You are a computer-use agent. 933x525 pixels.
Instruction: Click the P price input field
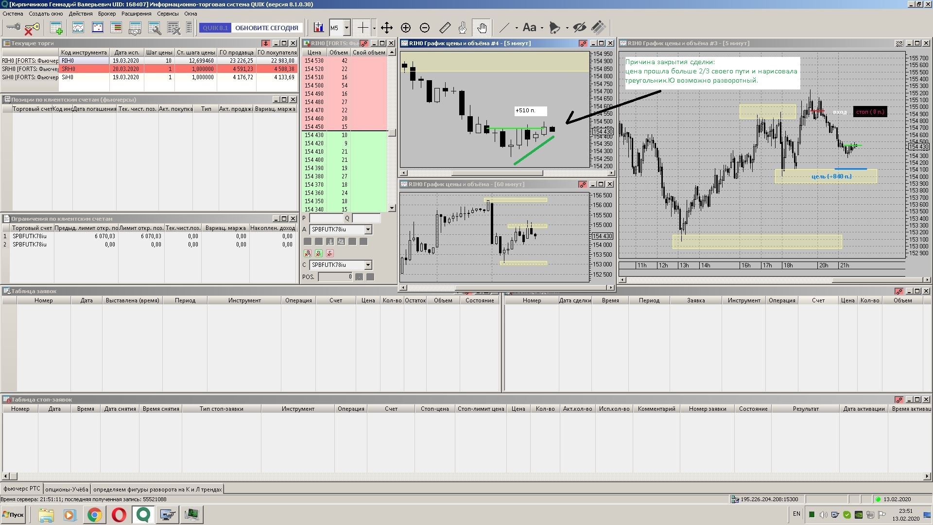326,218
